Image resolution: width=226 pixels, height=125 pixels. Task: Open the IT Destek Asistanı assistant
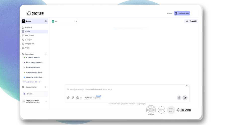pos(33,57)
